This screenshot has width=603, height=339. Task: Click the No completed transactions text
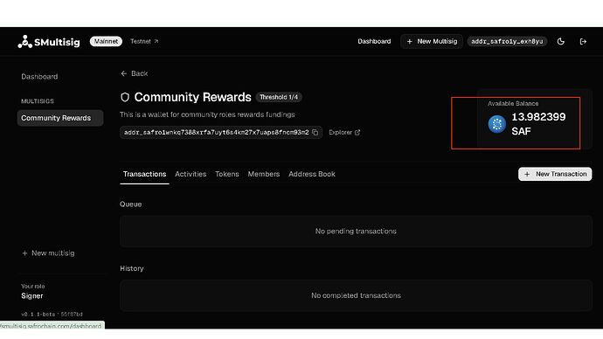click(x=356, y=295)
